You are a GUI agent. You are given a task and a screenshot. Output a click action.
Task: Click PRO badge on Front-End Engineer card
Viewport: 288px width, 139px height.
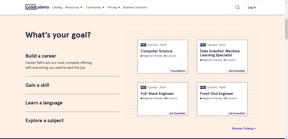point(203,87)
